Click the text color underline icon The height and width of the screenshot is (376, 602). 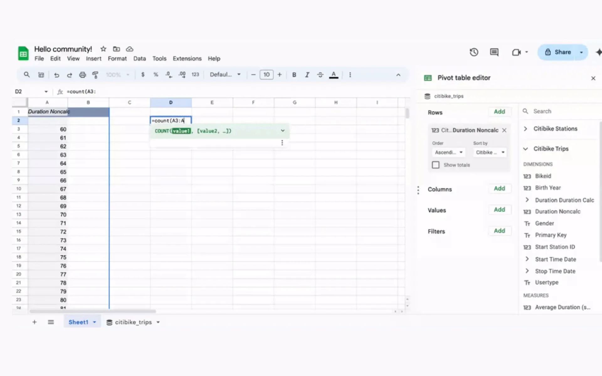tap(333, 75)
